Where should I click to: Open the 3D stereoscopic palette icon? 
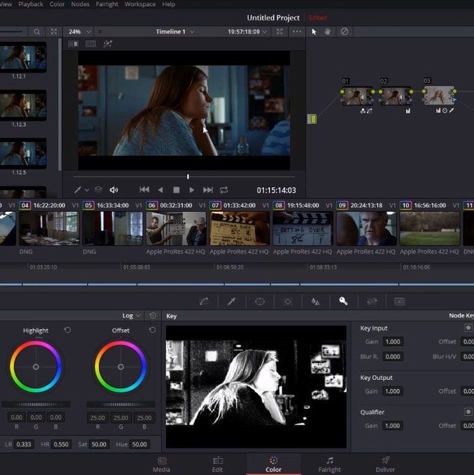[x=399, y=301]
